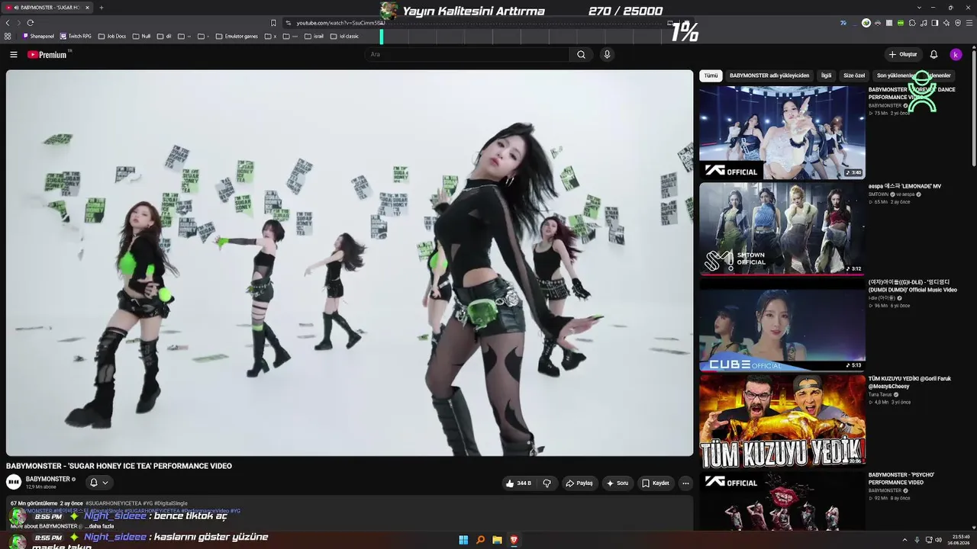Switch to Brave browser on taskbar
This screenshot has height=549, width=977.
(x=514, y=540)
